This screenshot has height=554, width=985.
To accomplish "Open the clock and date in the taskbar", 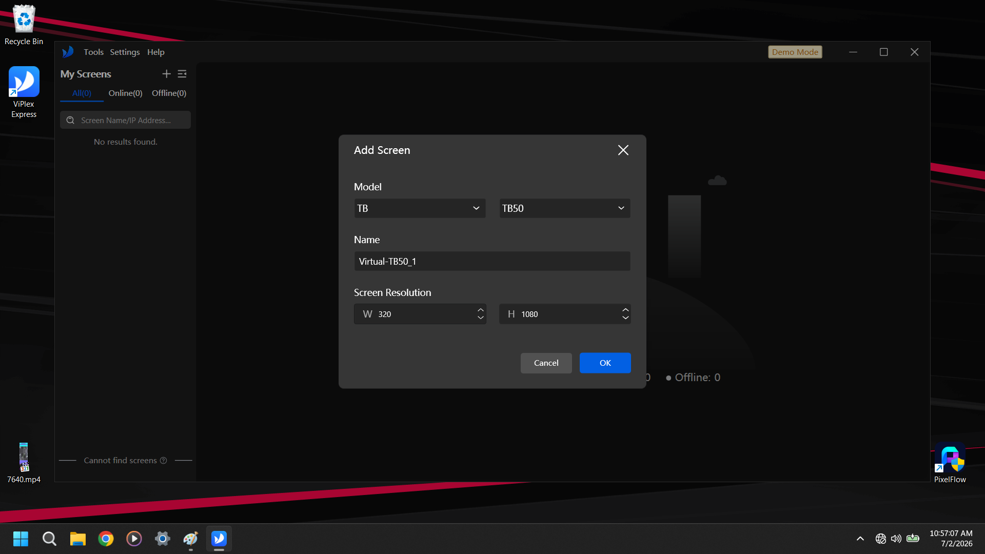I will 951,539.
